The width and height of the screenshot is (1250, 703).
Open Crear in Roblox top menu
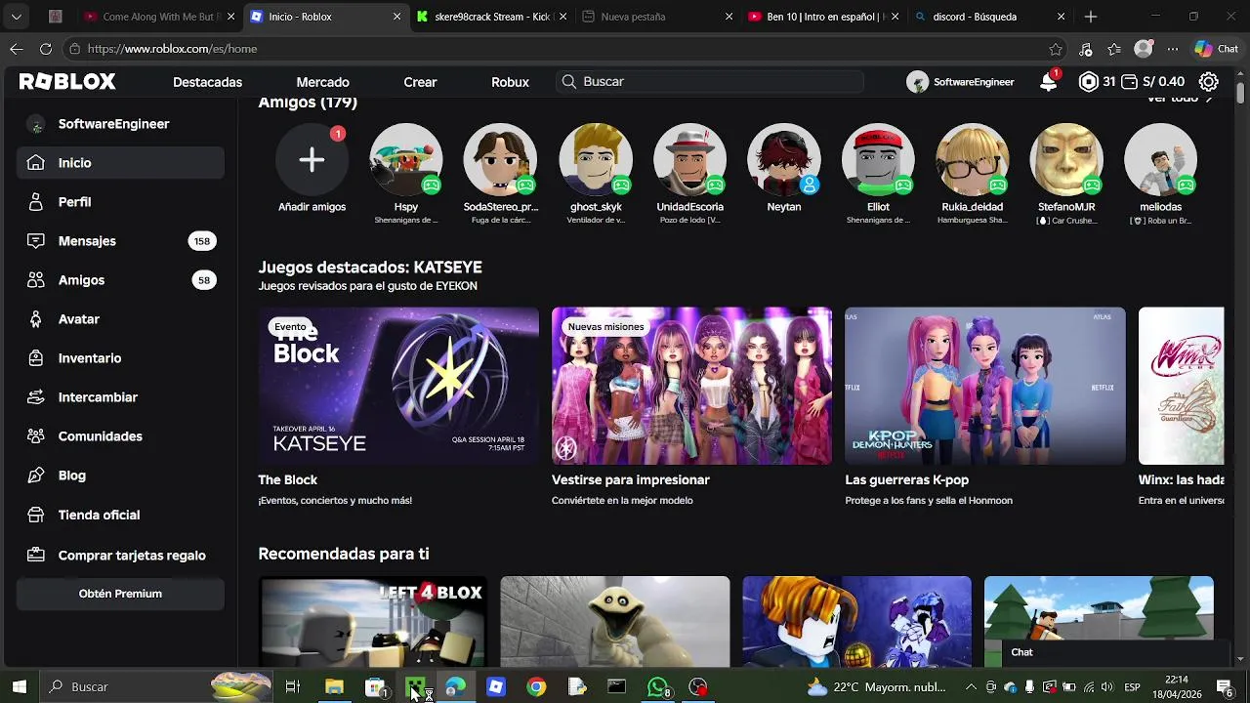pos(420,82)
